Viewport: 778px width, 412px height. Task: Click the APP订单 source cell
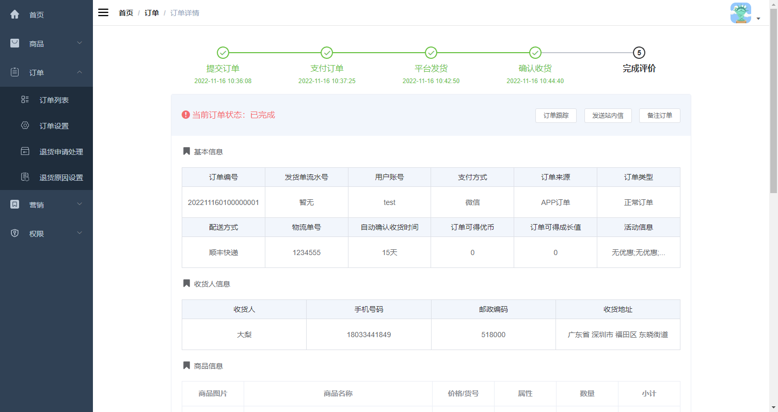click(555, 202)
